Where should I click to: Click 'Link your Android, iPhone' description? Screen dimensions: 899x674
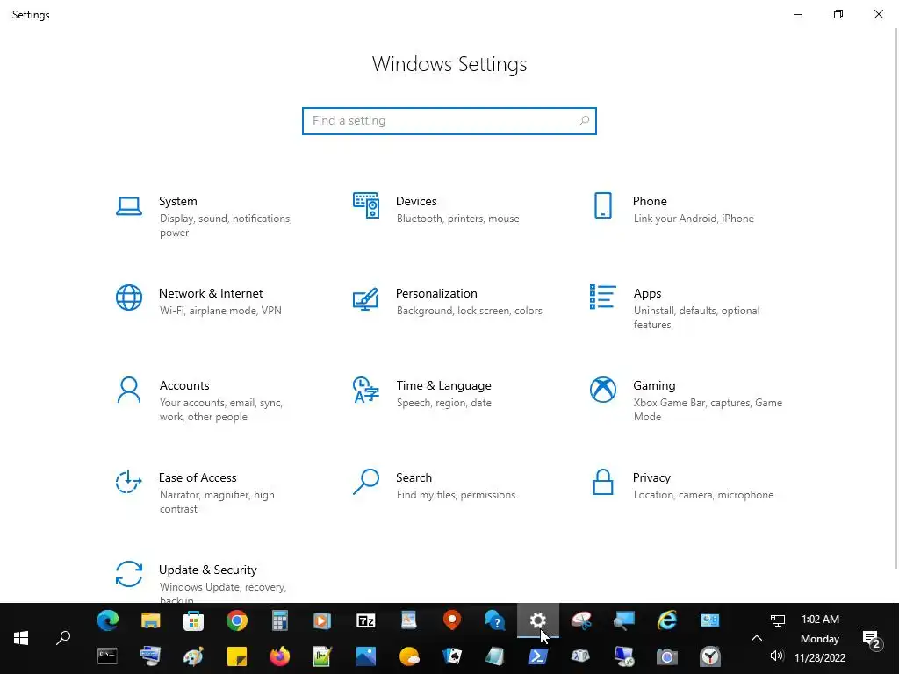[x=694, y=219]
